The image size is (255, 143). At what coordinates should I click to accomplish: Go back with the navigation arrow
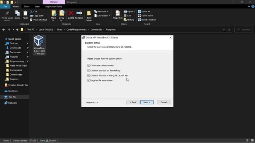click(4, 30)
